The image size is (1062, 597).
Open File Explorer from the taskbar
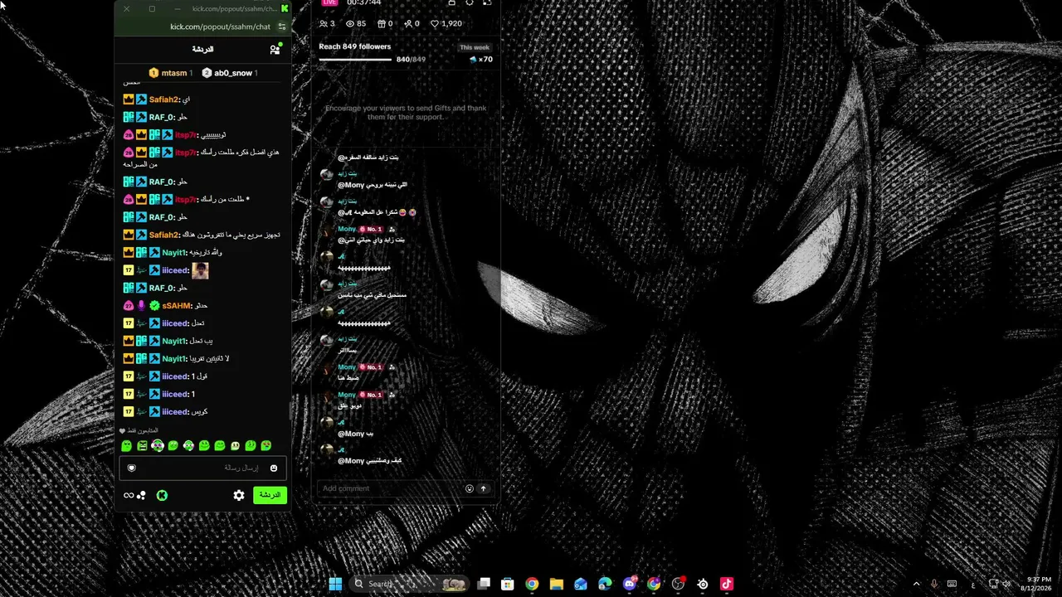(x=557, y=584)
